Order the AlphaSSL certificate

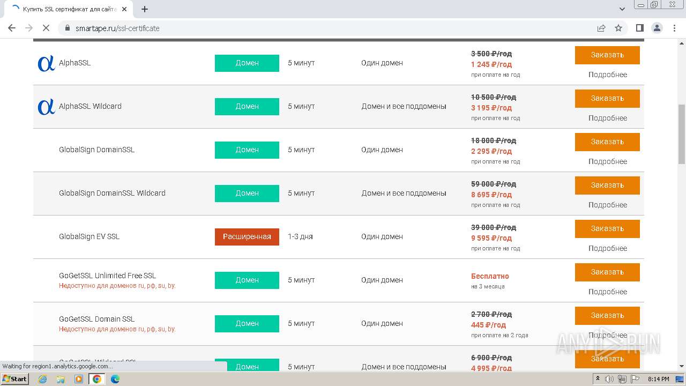(x=607, y=55)
